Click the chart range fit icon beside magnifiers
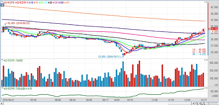 (204, 104)
